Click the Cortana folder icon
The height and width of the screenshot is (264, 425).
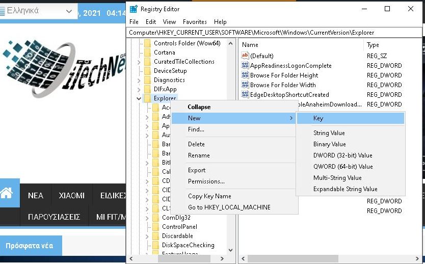click(147, 52)
